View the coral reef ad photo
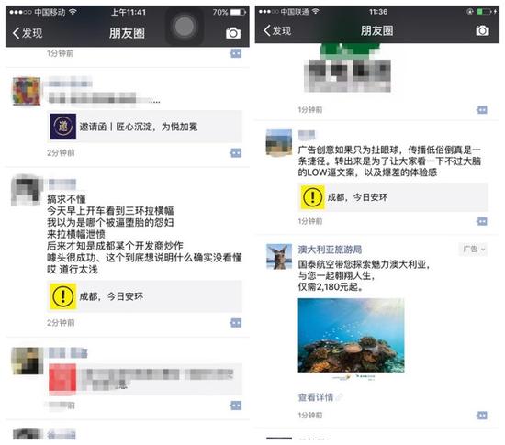Image resolution: width=505 pixels, height=445 pixels. coord(351,335)
